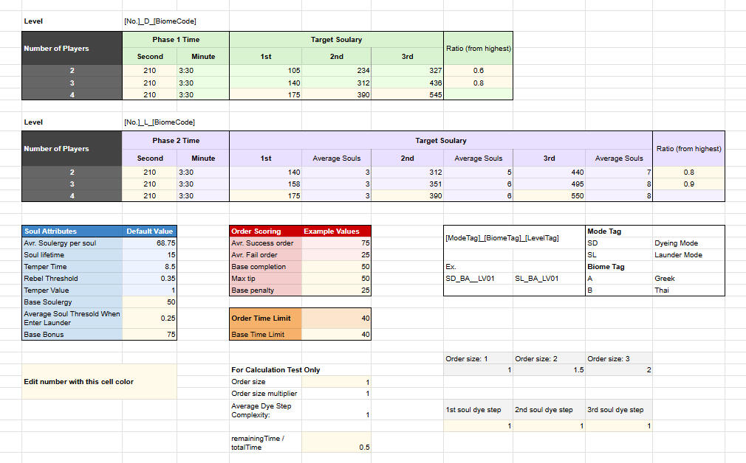Select the Greek biome tag cell
746x463 pixels.
[688, 278]
